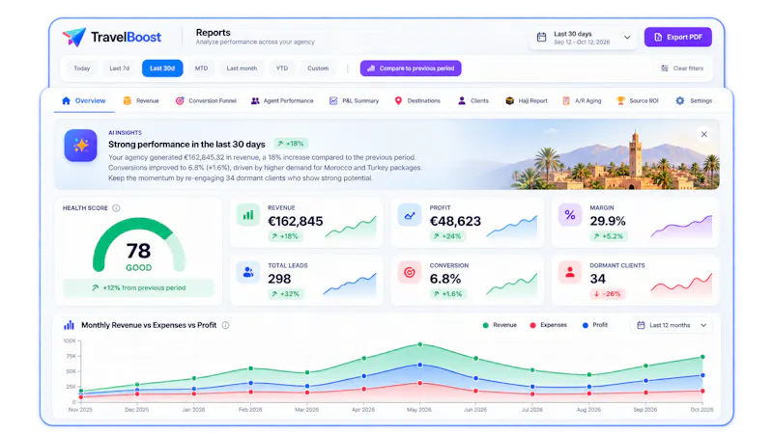Click the May 2026 revenue peak point
The image size is (773, 434).
(x=420, y=344)
